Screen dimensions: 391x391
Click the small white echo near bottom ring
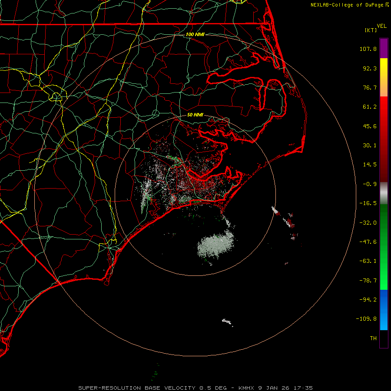[227, 322]
